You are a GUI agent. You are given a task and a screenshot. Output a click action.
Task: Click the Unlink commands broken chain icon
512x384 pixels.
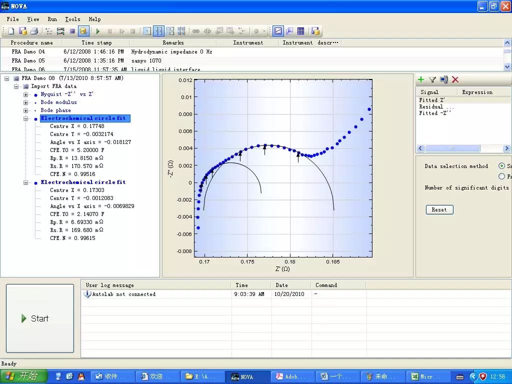[207, 31]
